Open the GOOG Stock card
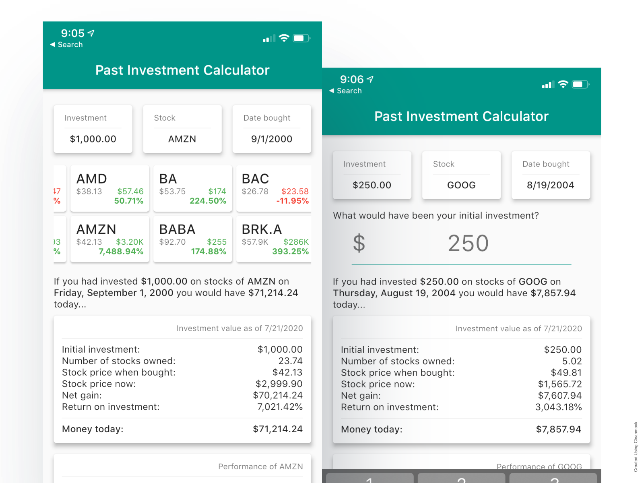 pos(461,175)
